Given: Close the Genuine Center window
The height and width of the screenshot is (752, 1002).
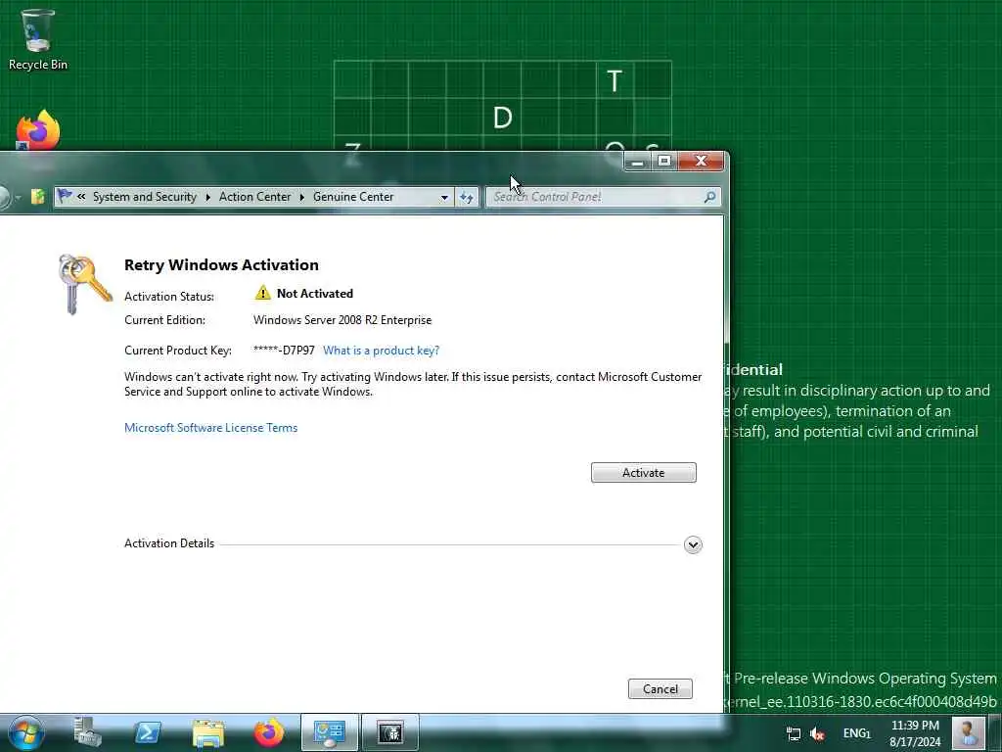Looking at the screenshot, I should click(x=701, y=162).
